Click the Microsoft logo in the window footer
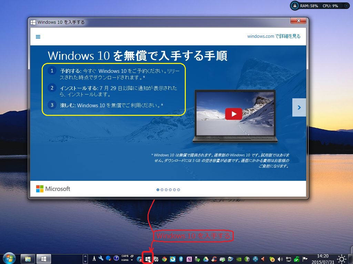 [x=53, y=189]
